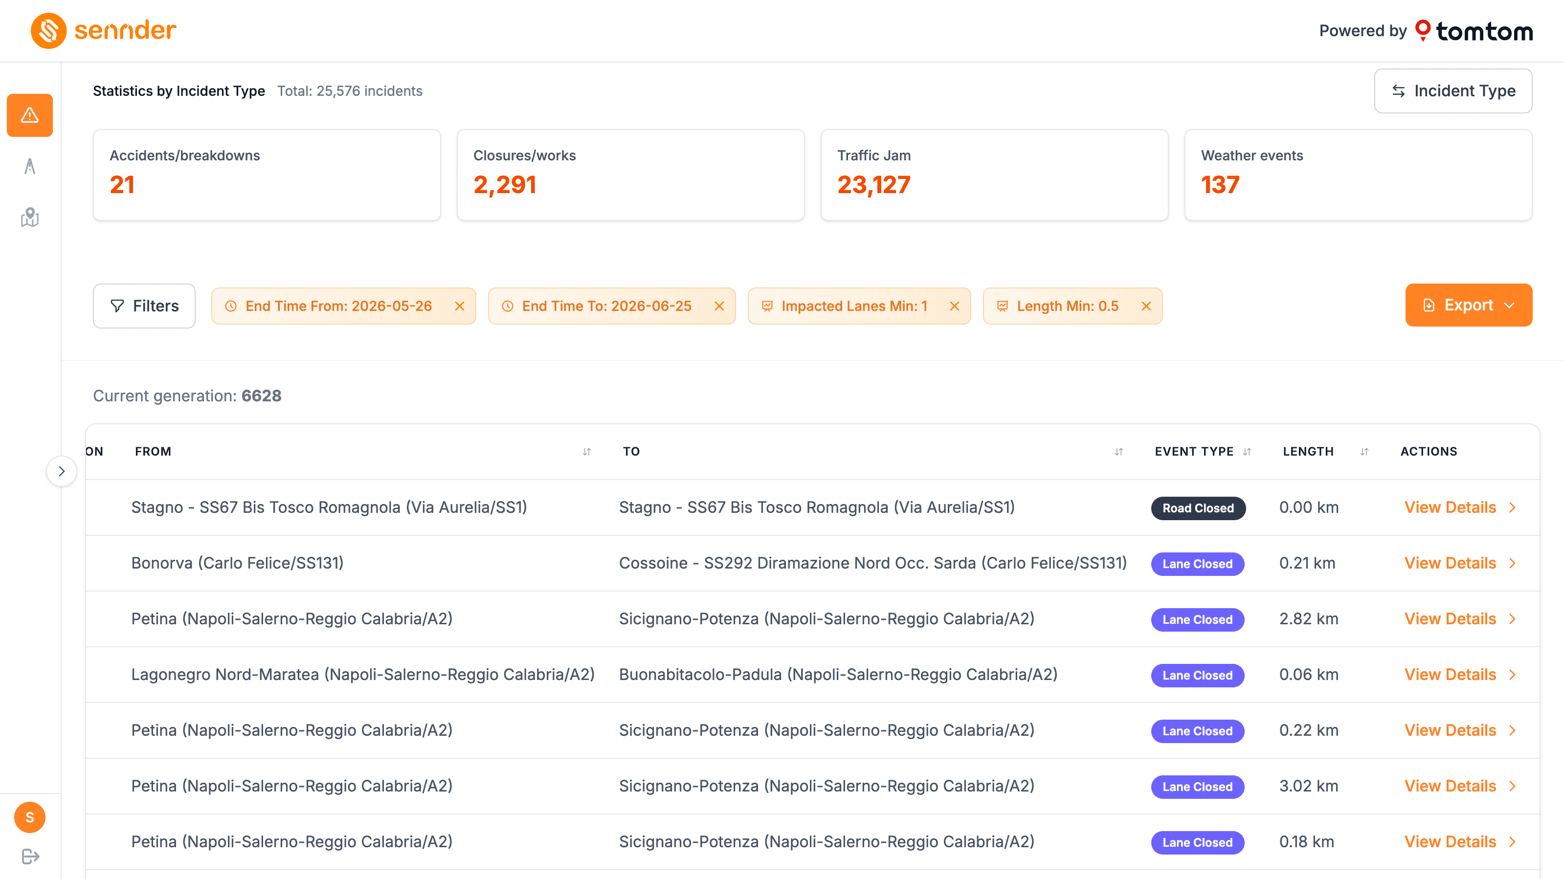View Details for Lagonegro Nord-Maratea row

click(1460, 675)
